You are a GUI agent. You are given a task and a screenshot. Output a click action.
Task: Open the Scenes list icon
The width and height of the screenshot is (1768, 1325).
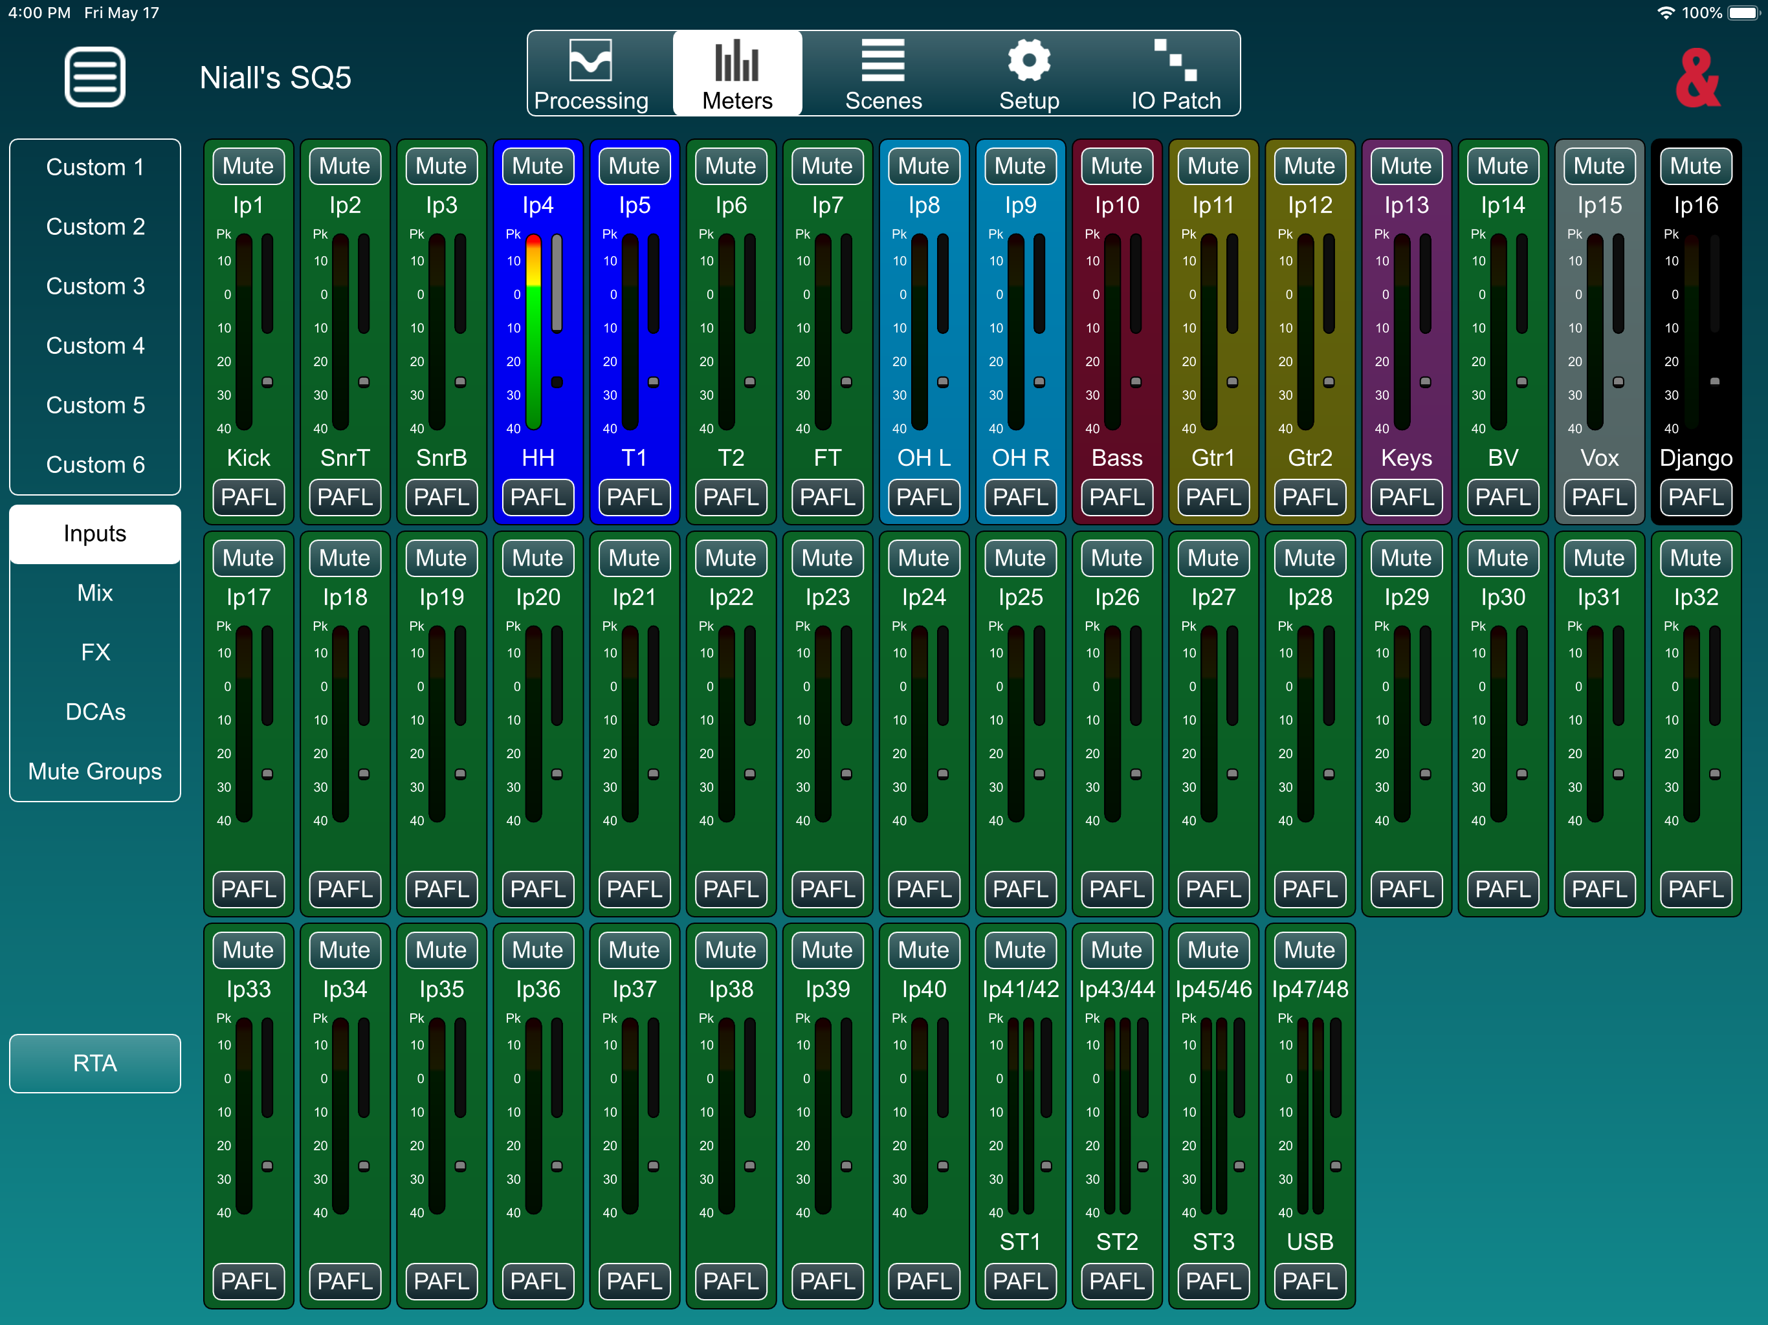coord(883,61)
